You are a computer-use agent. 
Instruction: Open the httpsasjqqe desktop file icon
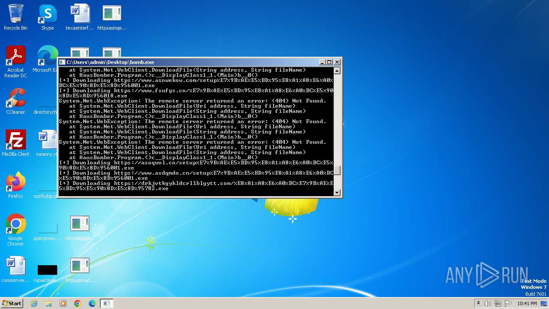tap(80, 227)
